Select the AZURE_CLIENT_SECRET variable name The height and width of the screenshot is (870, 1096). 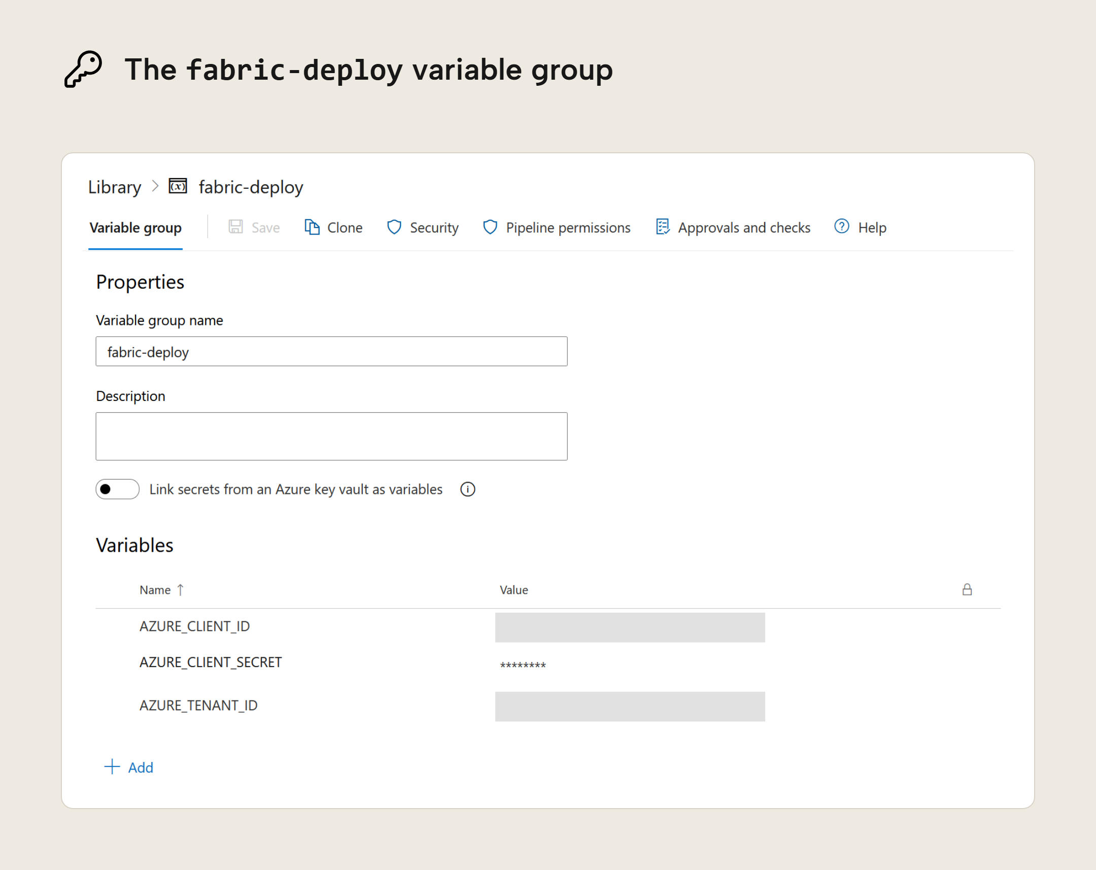pos(211,662)
